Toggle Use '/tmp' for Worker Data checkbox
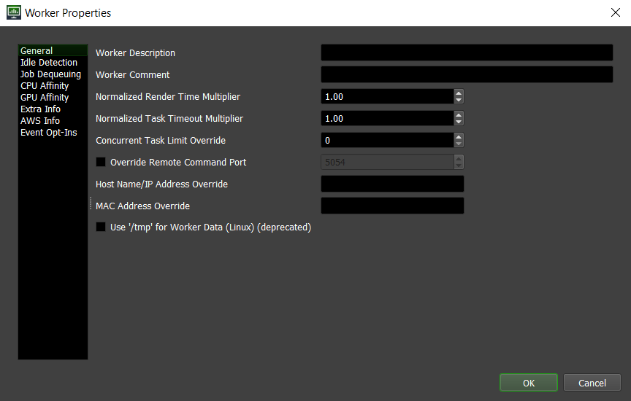Screen dimensions: 631x401 (x=101, y=227)
